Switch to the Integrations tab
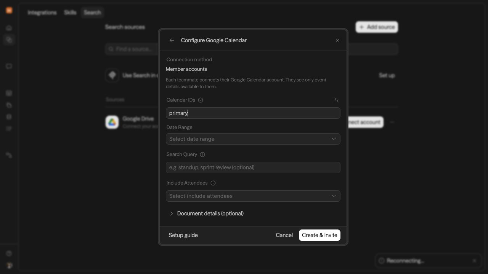The width and height of the screenshot is (488, 274). [x=42, y=13]
